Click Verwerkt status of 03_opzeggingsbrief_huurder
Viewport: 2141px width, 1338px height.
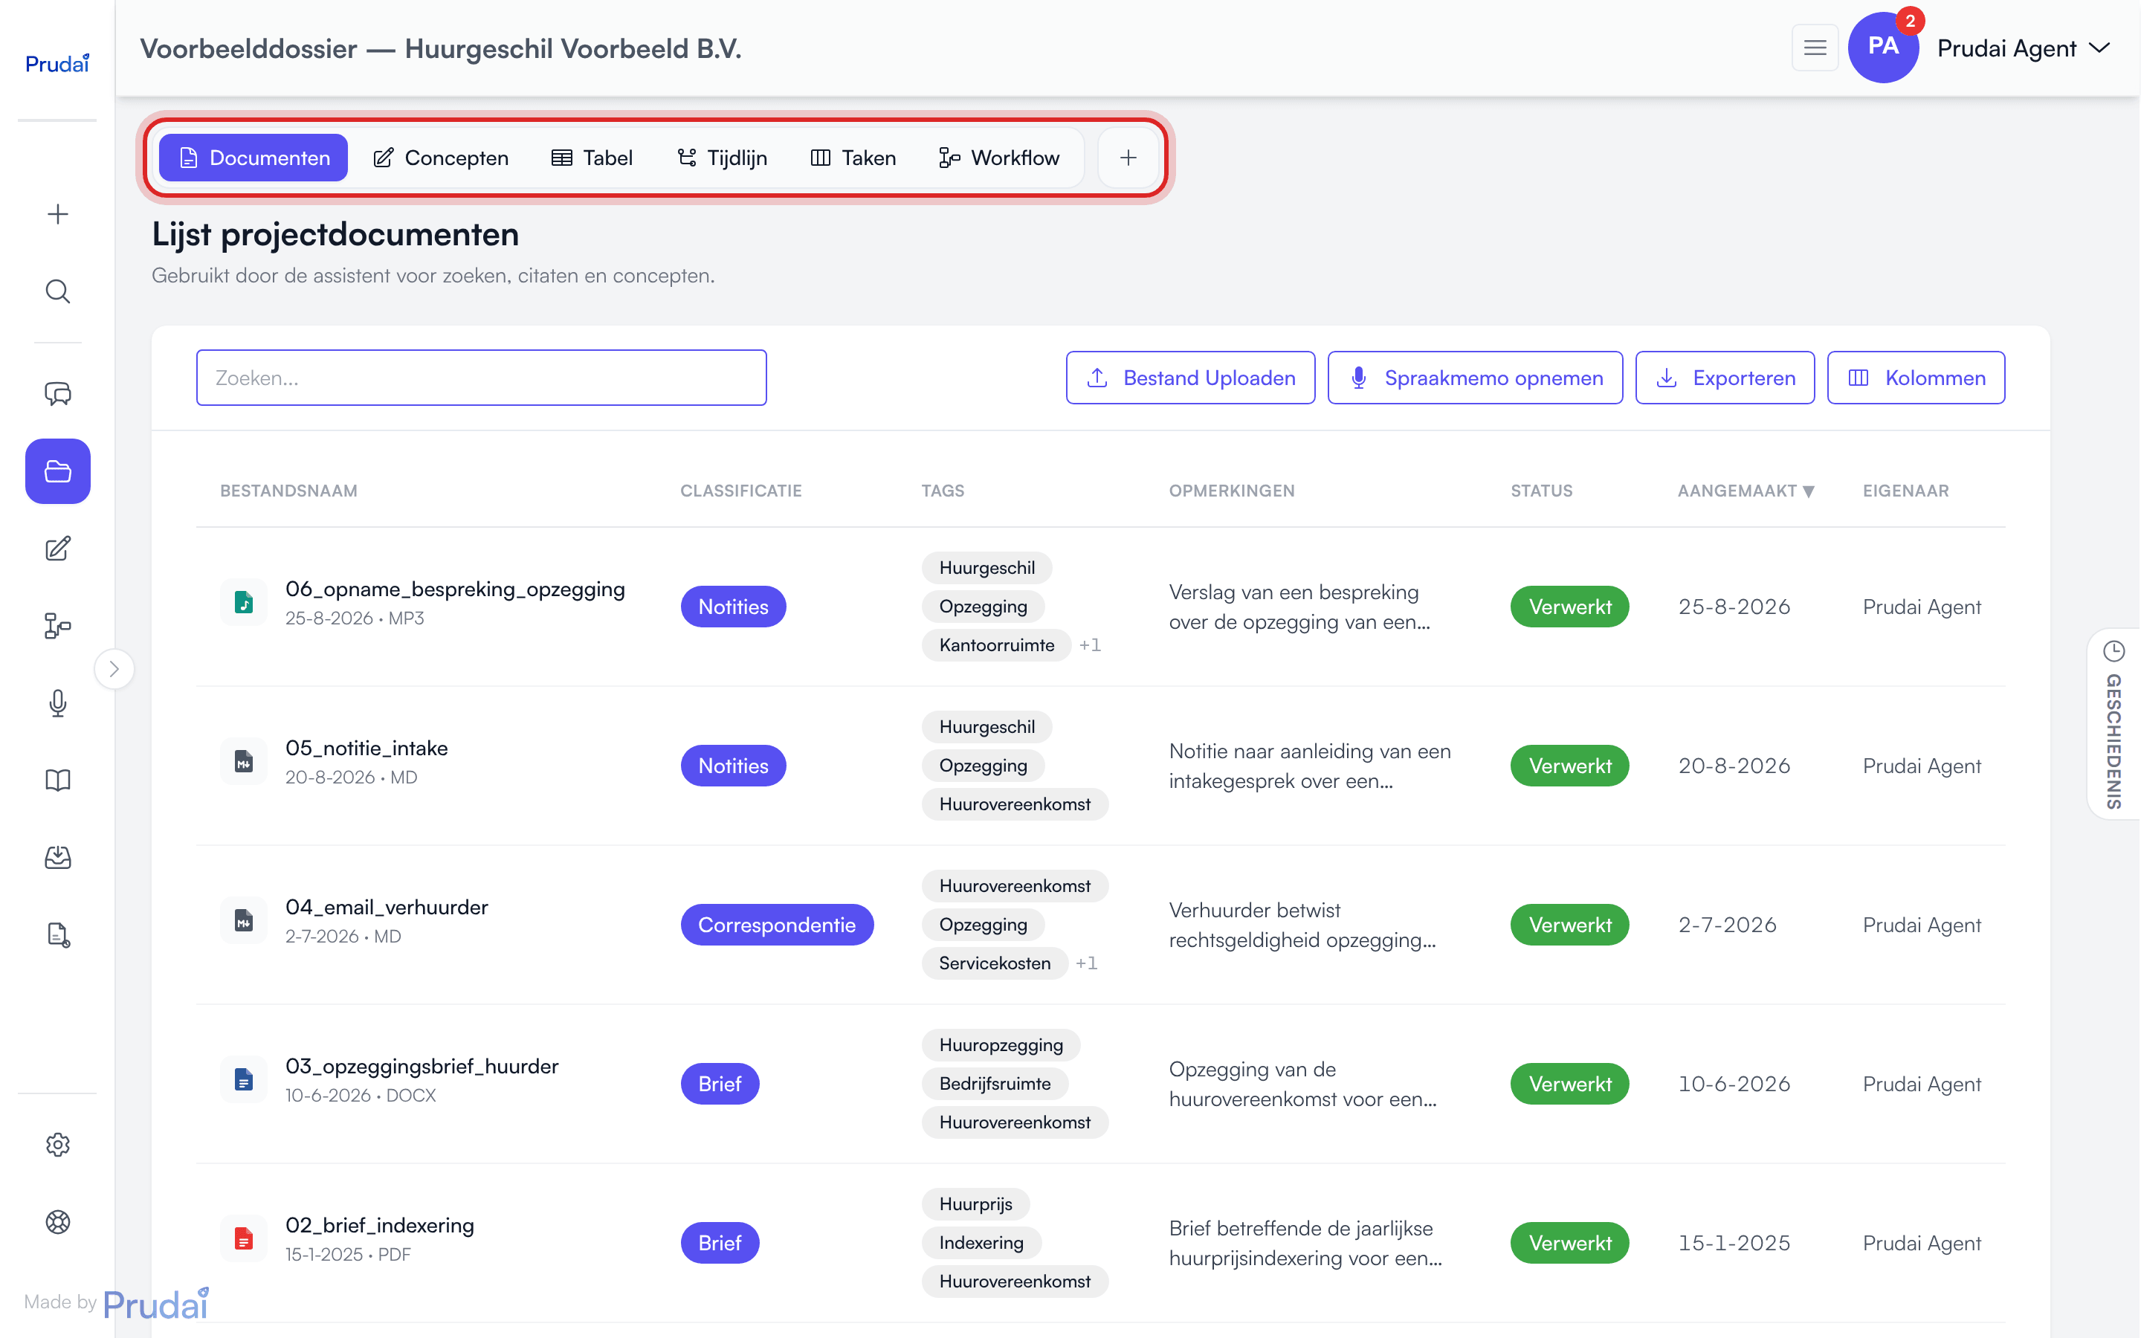pyautogui.click(x=1569, y=1084)
